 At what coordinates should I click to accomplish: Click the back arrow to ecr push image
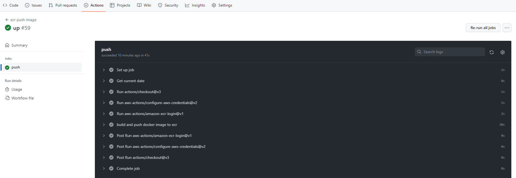[7, 20]
